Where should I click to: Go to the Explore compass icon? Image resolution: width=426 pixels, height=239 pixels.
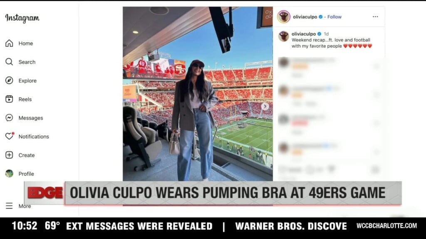(9, 80)
